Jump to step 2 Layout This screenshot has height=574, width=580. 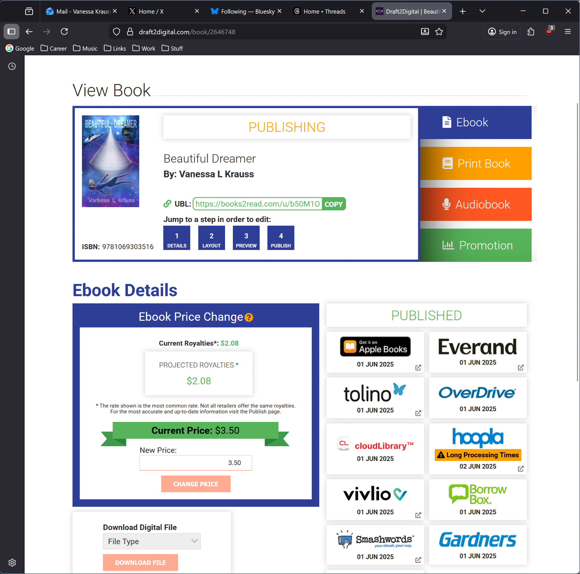click(x=211, y=238)
